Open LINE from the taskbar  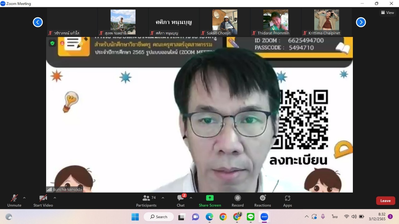[x=251, y=217]
